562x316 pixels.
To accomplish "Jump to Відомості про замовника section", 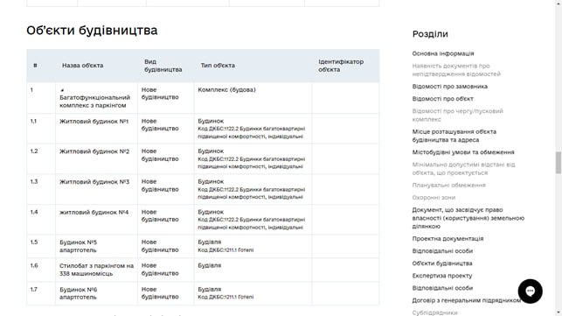I will (449, 87).
